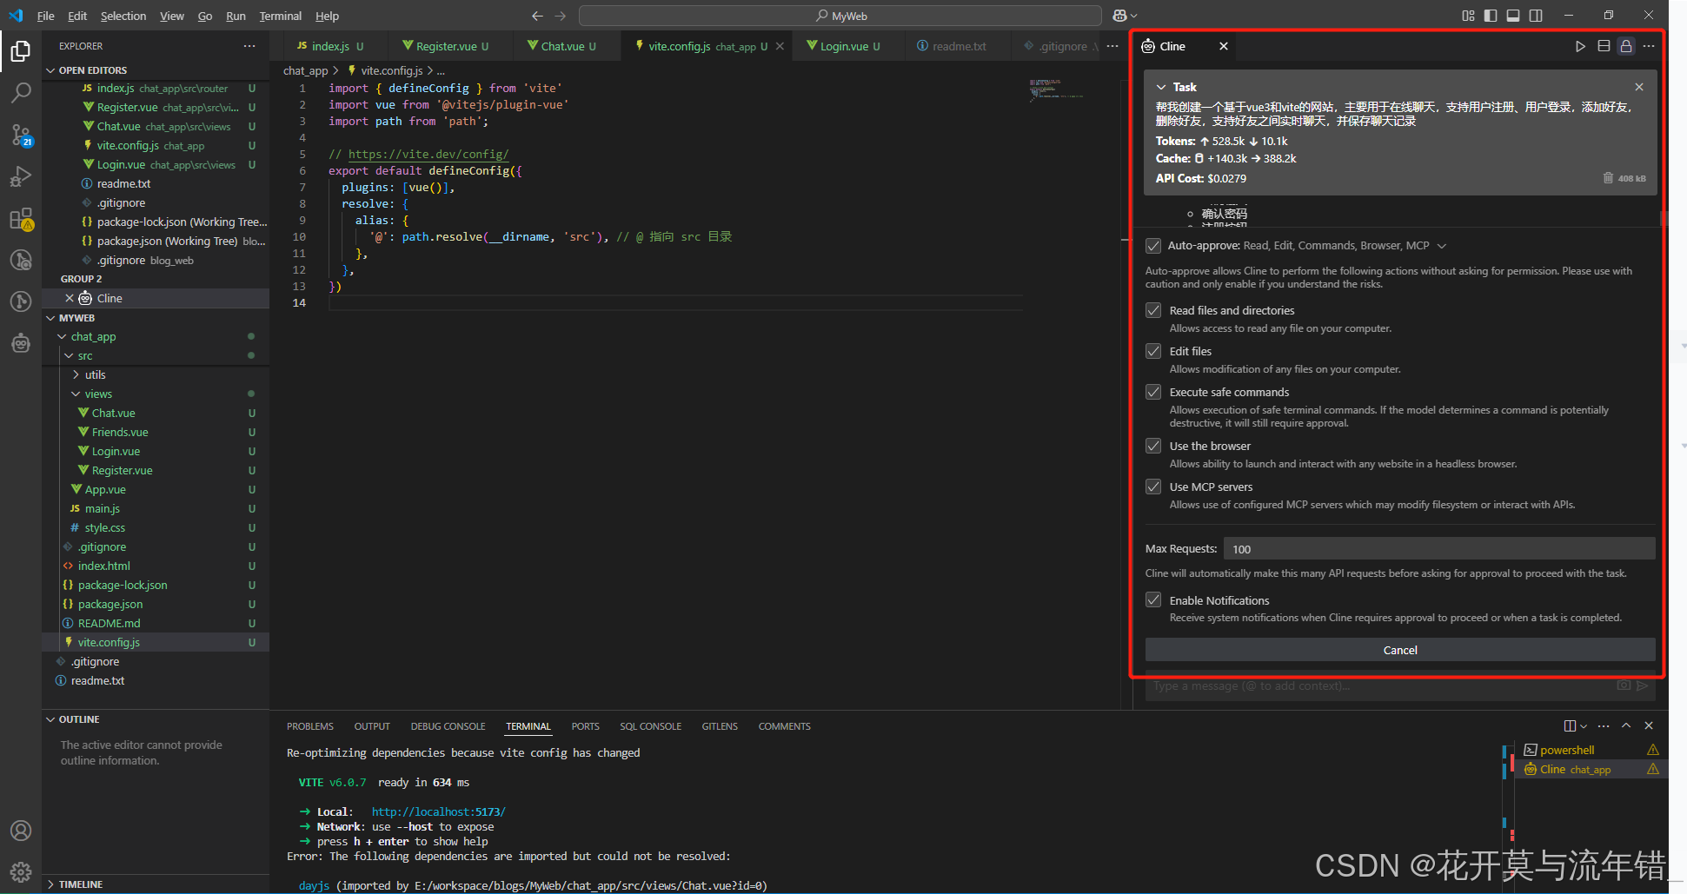Uncheck the Edit files option
This screenshot has width=1687, height=894.
click(x=1153, y=351)
